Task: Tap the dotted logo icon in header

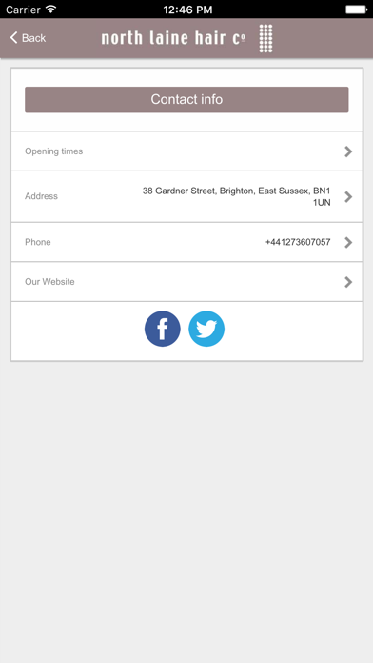Action: coord(265,38)
